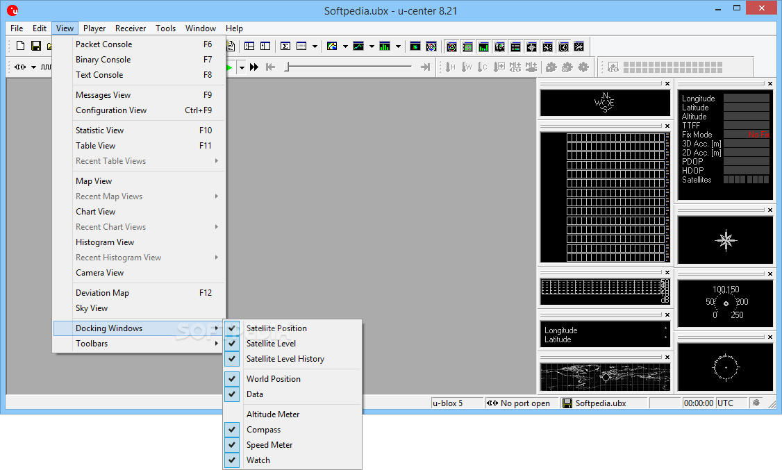Screen dimensions: 782x470
Task: Click the Chart View line-graph icon
Action: (x=358, y=47)
